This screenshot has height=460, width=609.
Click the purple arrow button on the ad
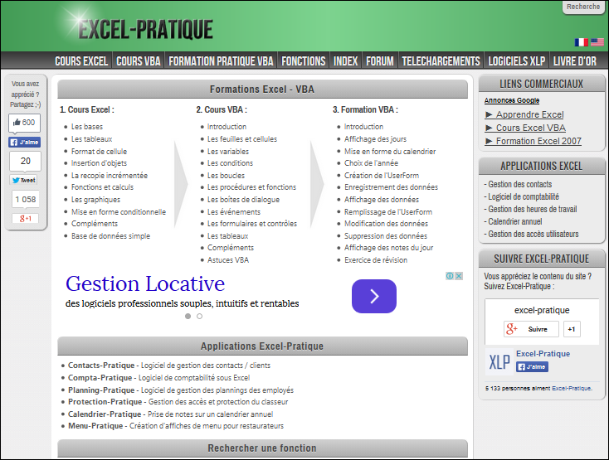click(x=374, y=296)
